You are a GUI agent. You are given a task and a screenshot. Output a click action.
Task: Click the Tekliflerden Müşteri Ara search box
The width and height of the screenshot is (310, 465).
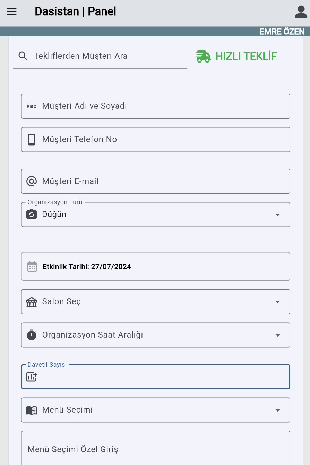(x=100, y=56)
